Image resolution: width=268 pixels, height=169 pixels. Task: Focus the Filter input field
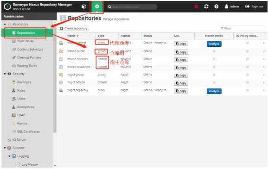[x=242, y=28]
